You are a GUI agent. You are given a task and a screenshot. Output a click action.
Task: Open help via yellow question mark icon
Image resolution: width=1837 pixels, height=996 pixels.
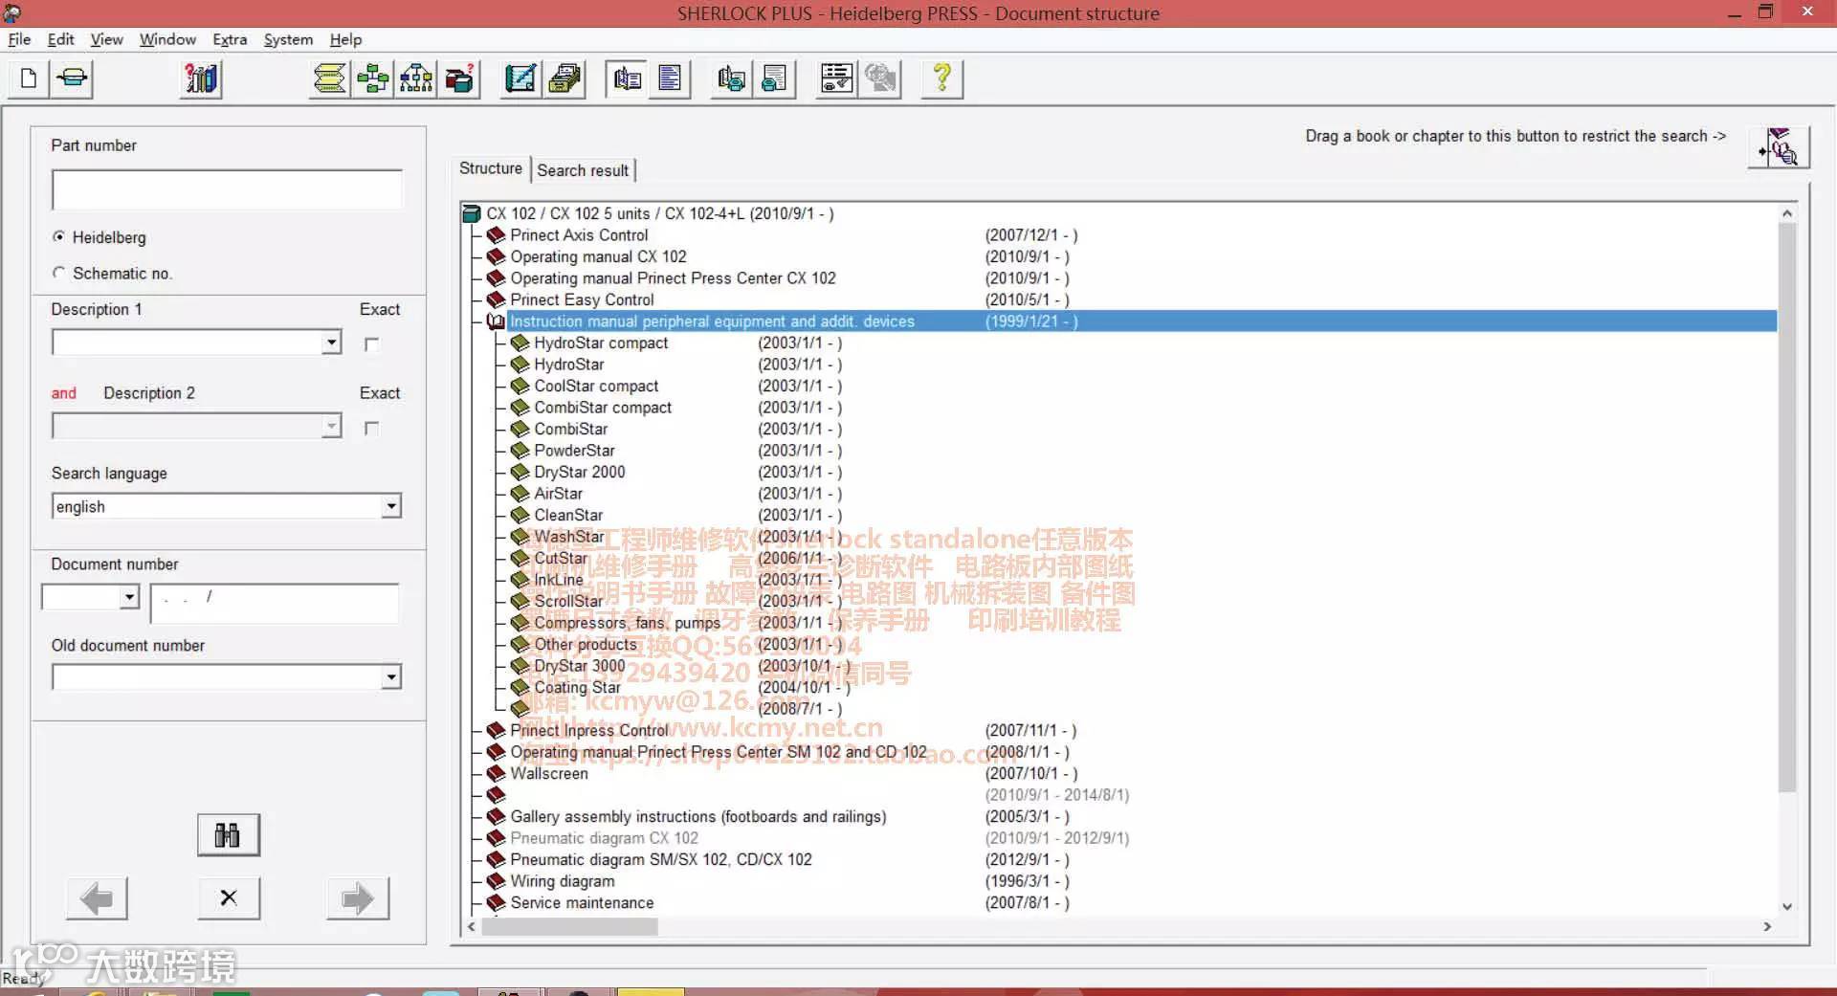[x=942, y=78]
